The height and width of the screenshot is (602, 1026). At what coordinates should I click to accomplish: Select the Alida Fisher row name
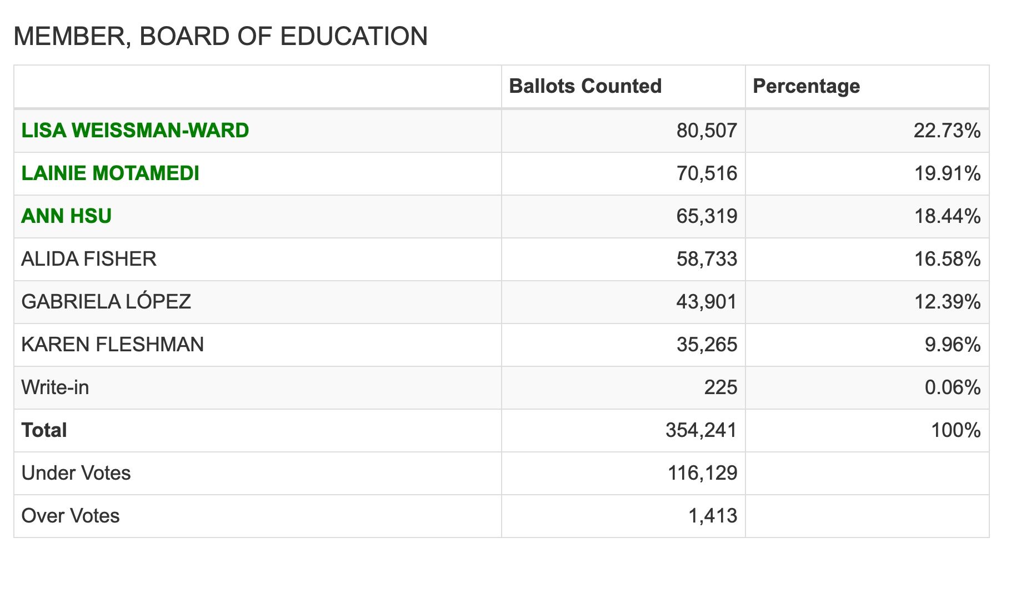click(89, 259)
